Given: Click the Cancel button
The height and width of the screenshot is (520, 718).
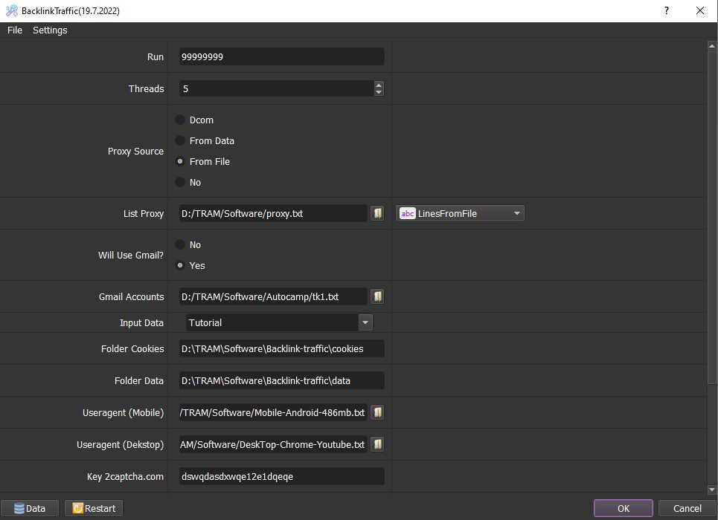Looking at the screenshot, I should tap(687, 508).
